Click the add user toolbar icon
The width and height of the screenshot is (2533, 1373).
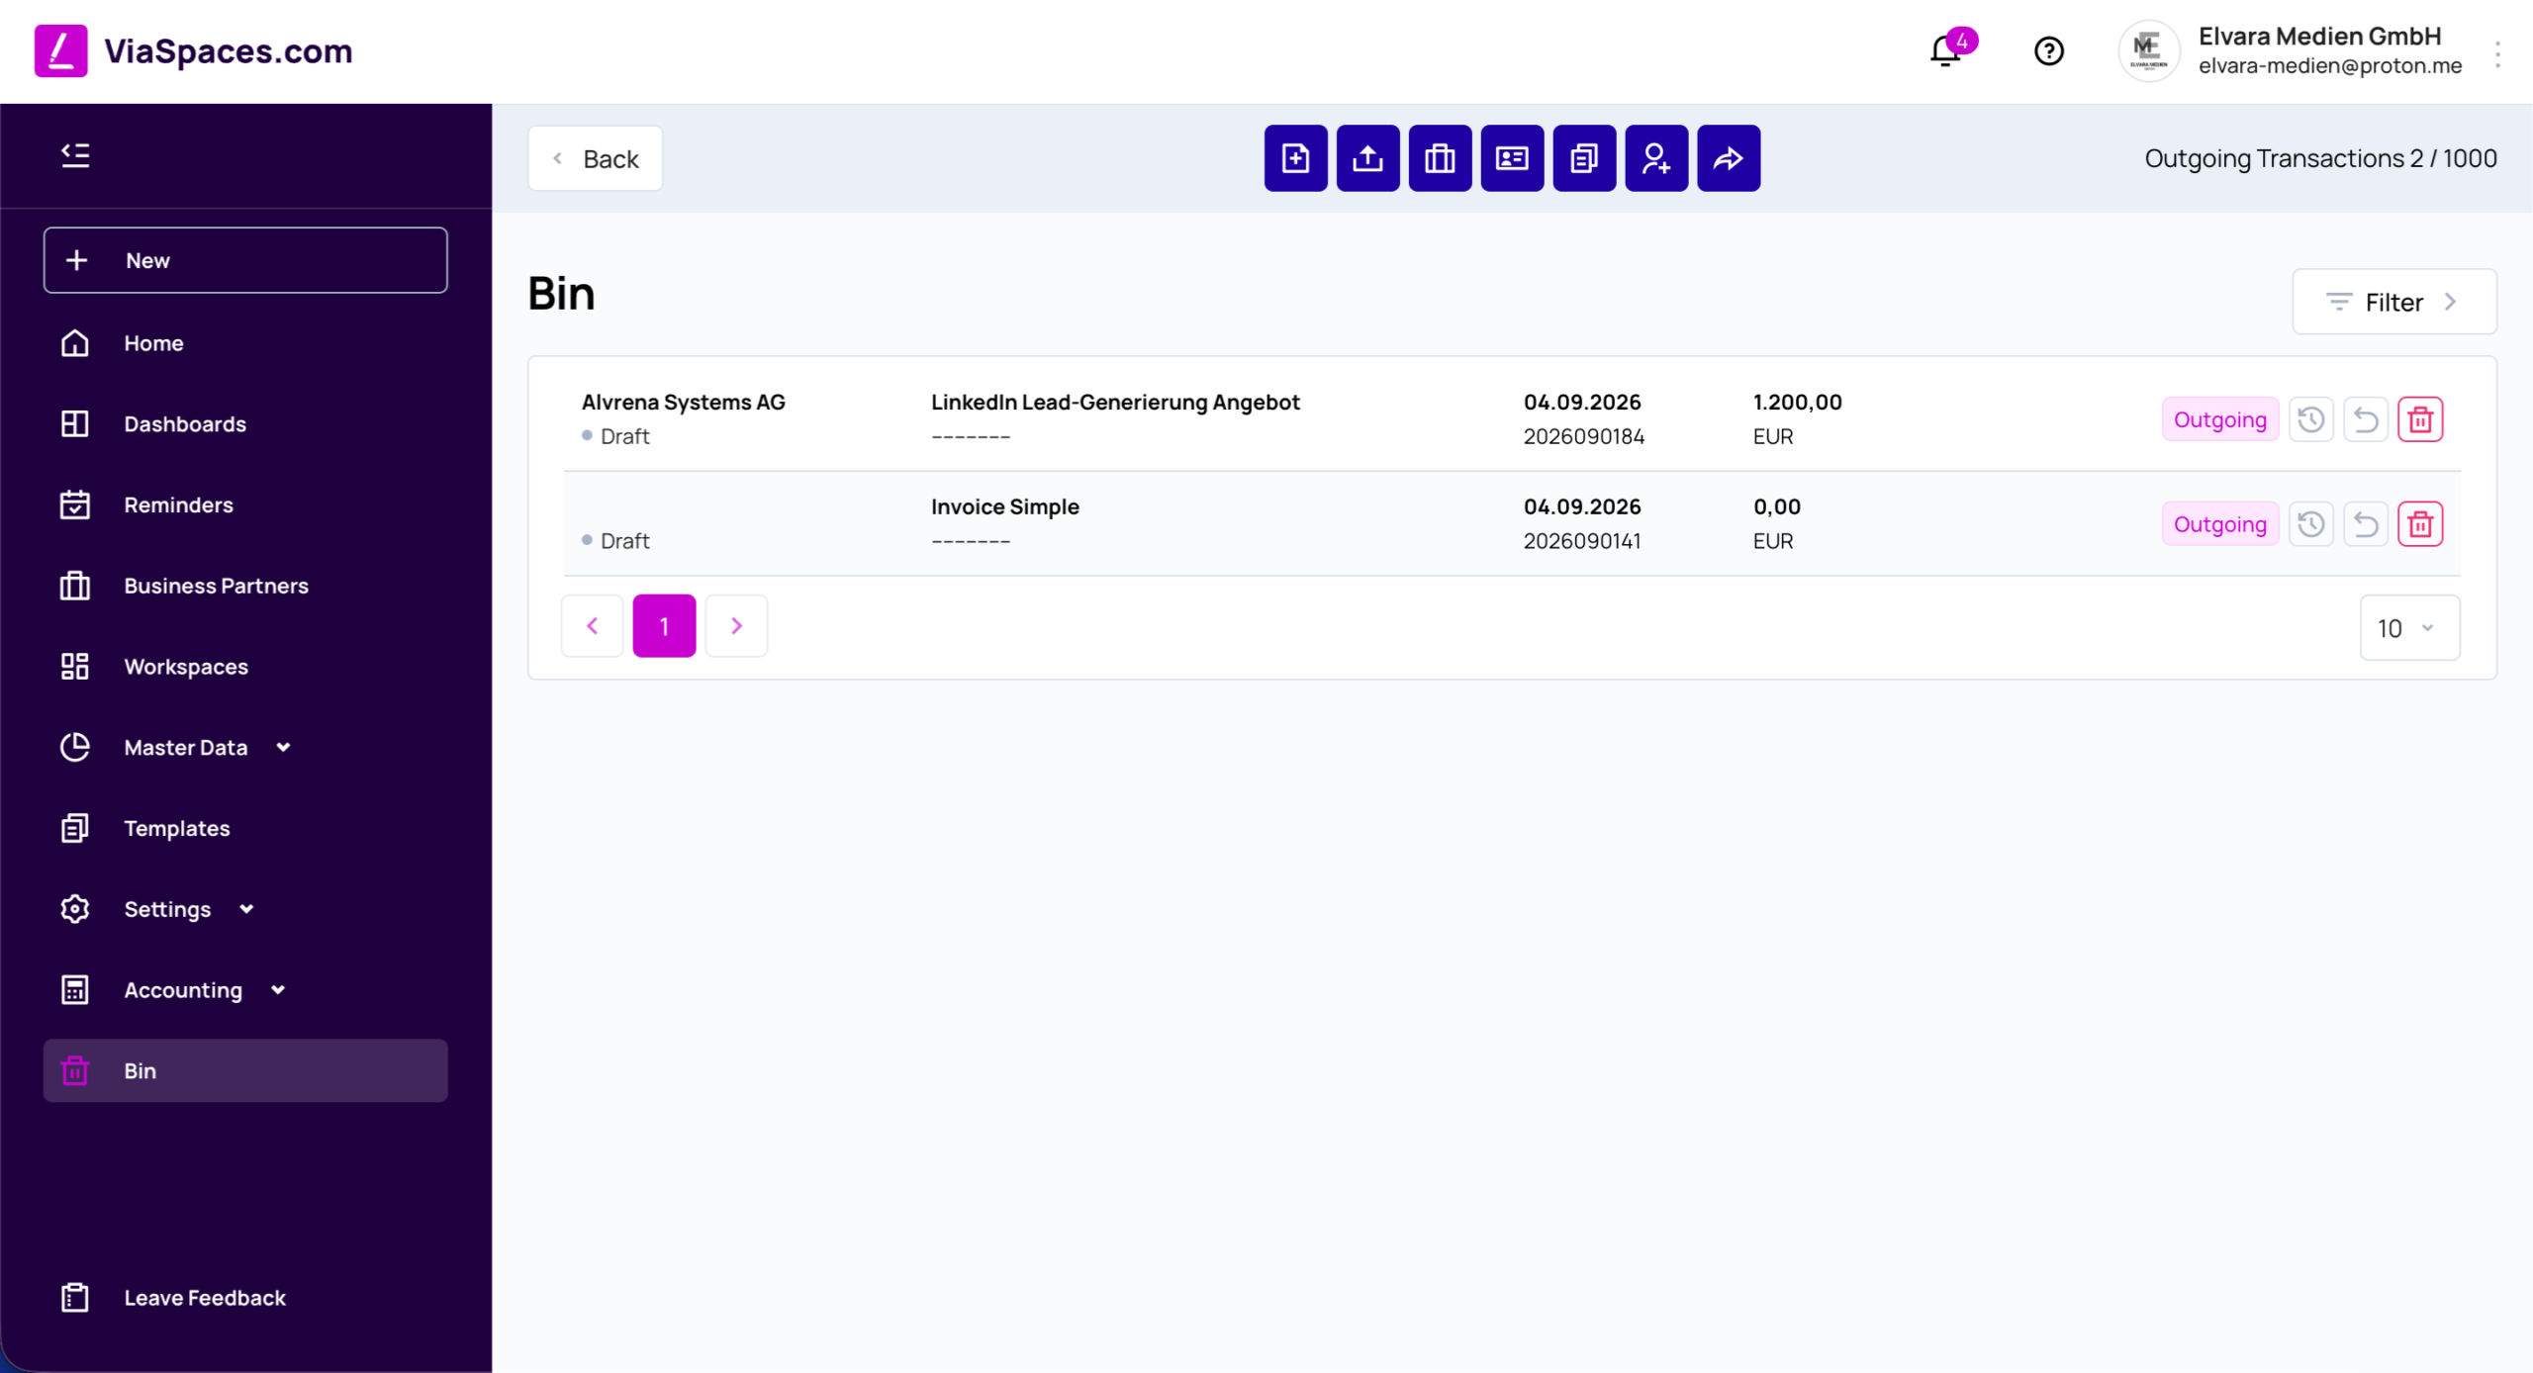pos(1656,158)
